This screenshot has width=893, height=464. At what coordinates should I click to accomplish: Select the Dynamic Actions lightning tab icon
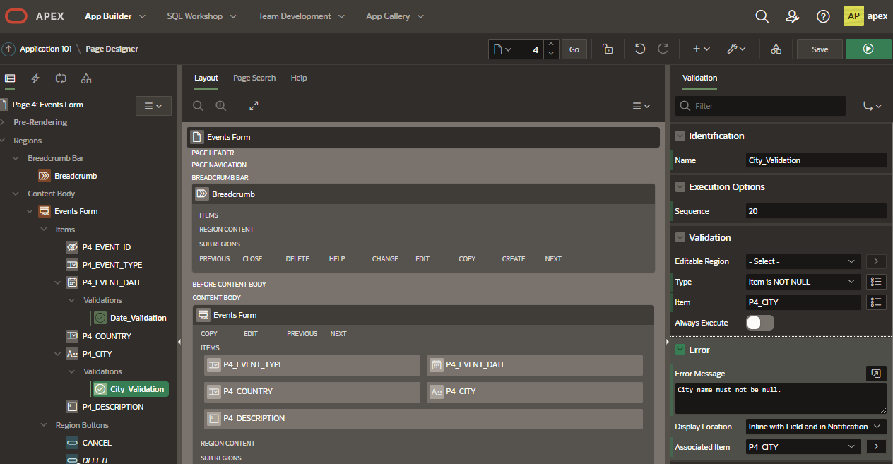click(x=35, y=78)
